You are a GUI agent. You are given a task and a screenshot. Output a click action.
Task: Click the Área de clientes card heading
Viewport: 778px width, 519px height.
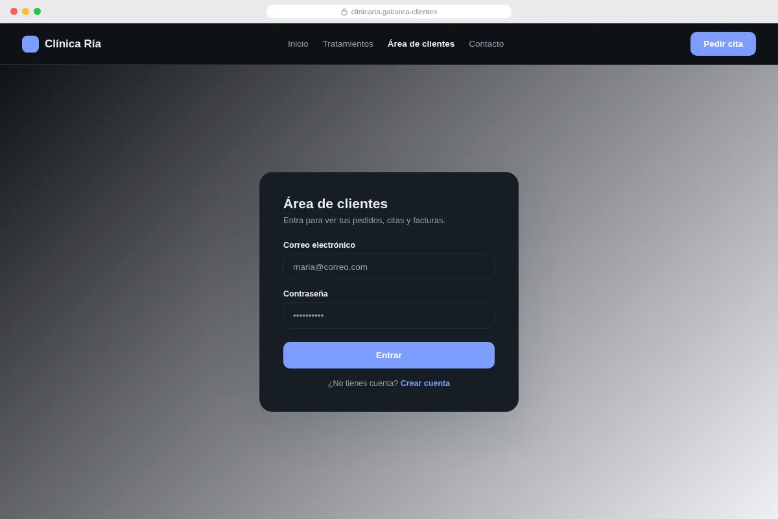[335, 204]
